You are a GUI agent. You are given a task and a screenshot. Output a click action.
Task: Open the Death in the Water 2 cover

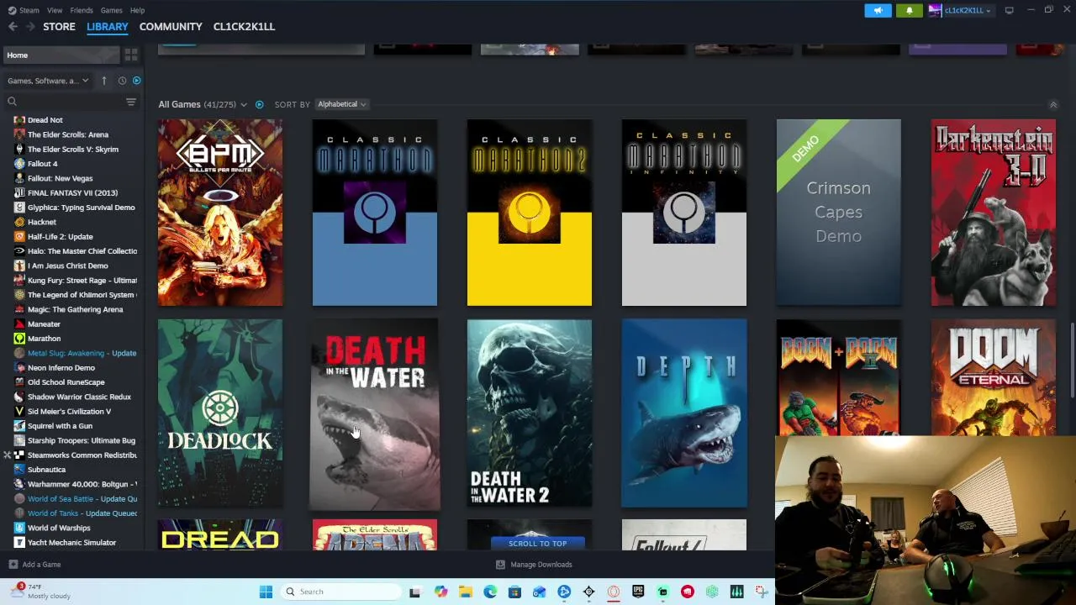pos(530,413)
